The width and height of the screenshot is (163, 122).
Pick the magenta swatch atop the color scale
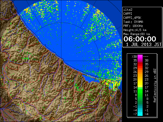click(140, 57)
